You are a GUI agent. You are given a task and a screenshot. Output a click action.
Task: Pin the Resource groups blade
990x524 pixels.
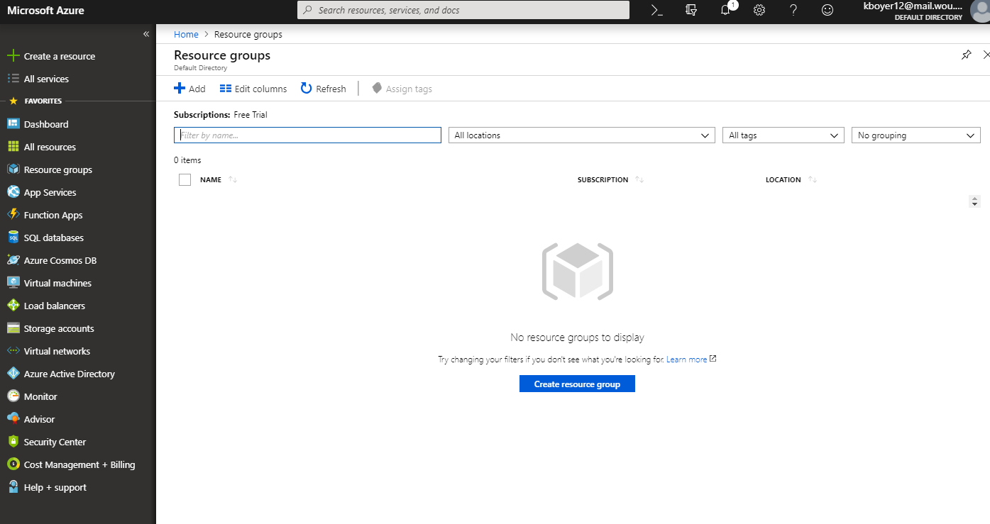coord(966,55)
